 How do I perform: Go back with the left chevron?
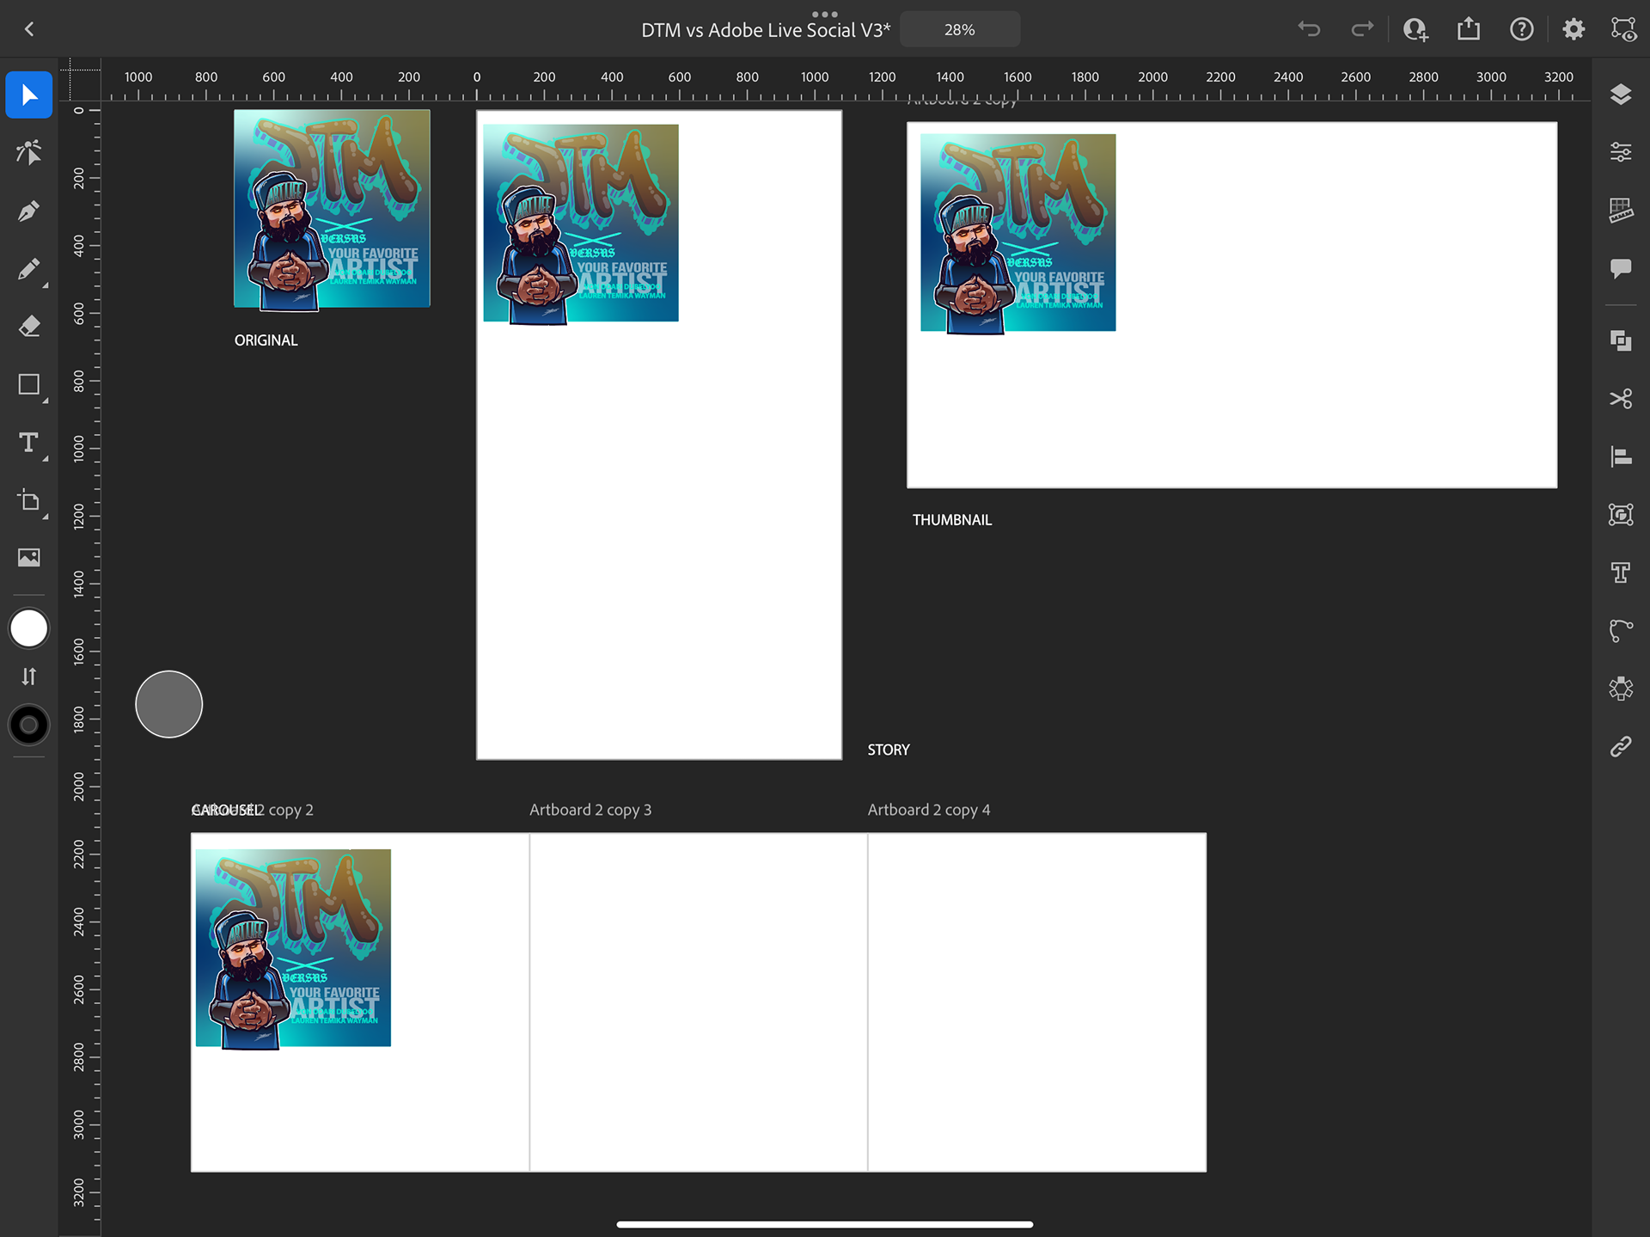[29, 29]
